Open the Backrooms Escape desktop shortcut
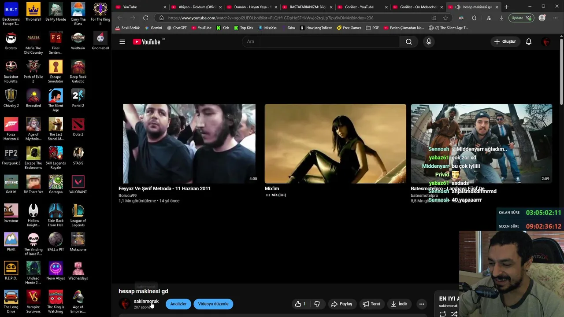 tap(11, 14)
